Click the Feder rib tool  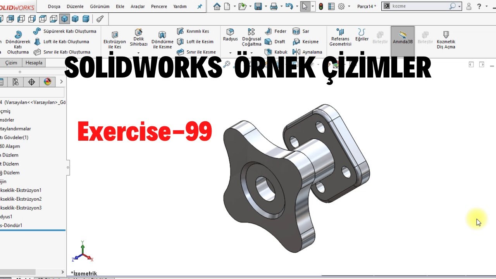coord(276,31)
